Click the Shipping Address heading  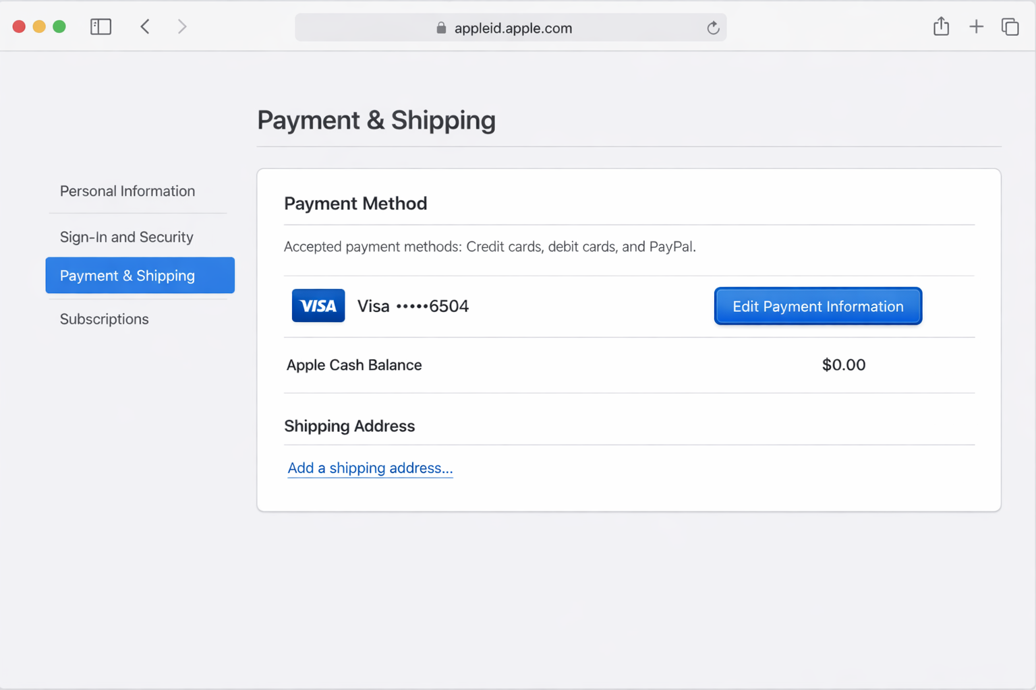[349, 427]
